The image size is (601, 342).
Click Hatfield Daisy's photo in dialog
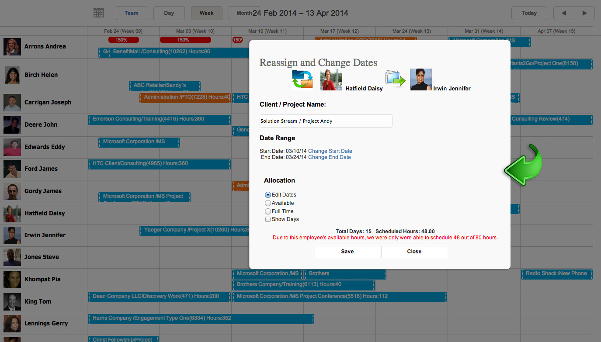(x=331, y=79)
